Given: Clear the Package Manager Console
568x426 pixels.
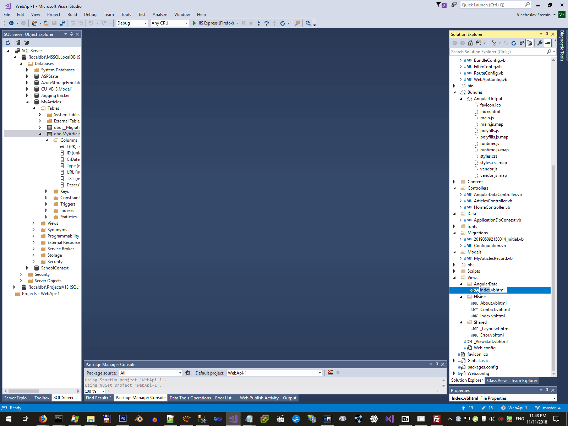Looking at the screenshot, I should coord(331,373).
